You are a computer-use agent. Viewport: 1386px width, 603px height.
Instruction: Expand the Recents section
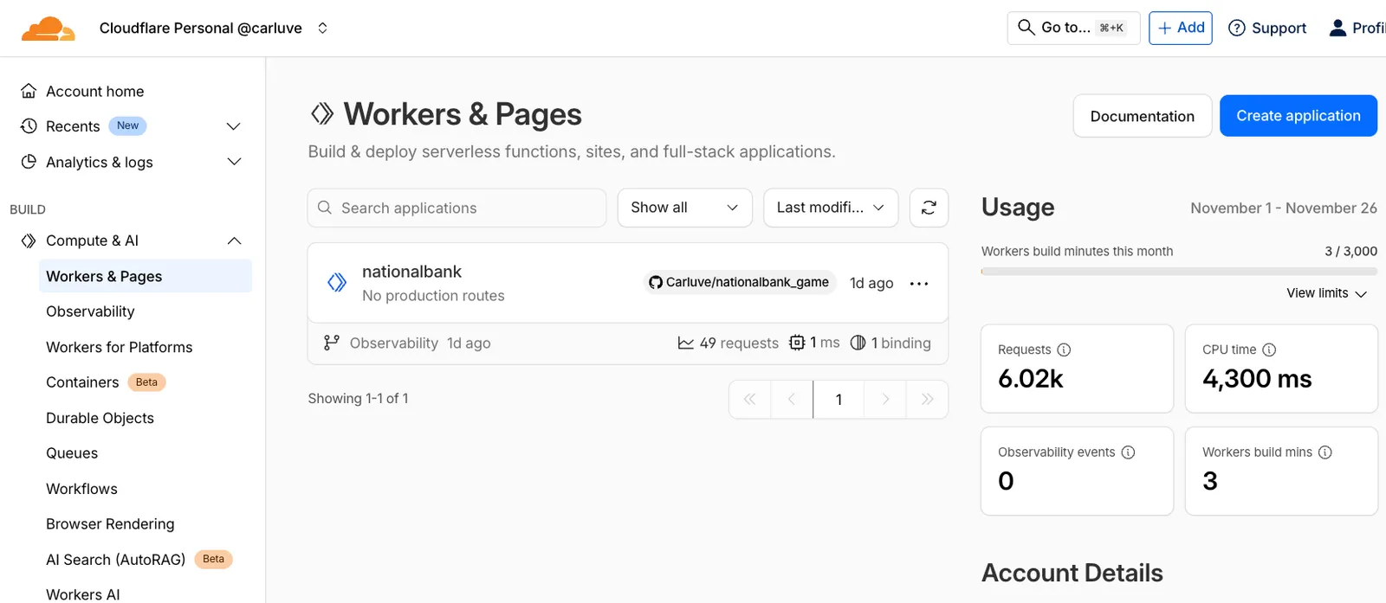tap(233, 126)
